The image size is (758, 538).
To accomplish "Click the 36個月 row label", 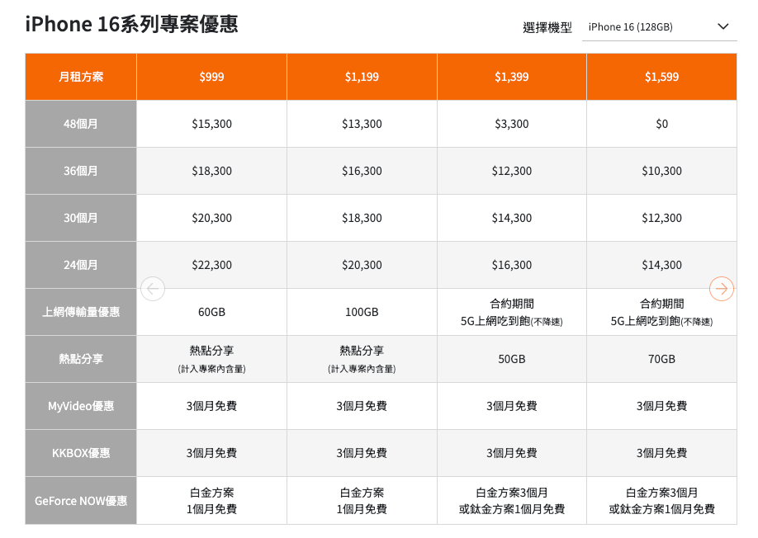I will [x=81, y=171].
